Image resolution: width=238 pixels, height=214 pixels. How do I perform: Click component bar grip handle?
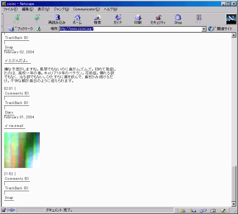click(x=176, y=210)
